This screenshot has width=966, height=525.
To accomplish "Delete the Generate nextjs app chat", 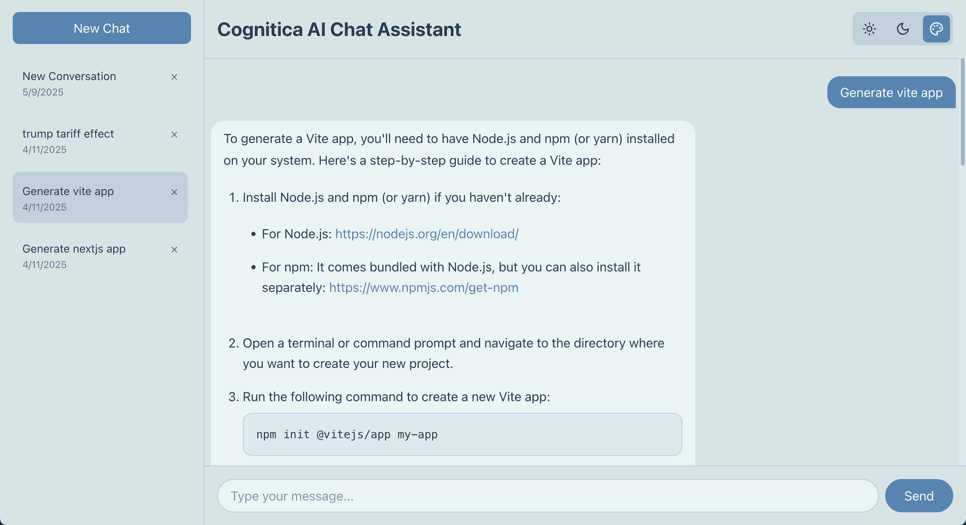I will pyautogui.click(x=174, y=250).
